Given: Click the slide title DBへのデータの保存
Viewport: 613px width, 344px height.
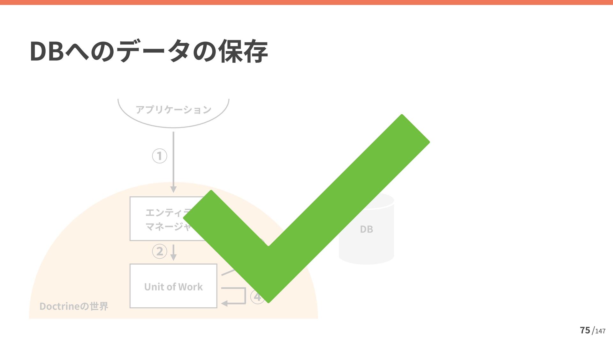Looking at the screenshot, I should point(149,51).
